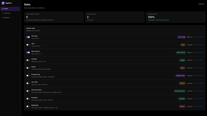
Task: Run Sync for the 10% OFF rule
Action: click(x=200, y=83)
